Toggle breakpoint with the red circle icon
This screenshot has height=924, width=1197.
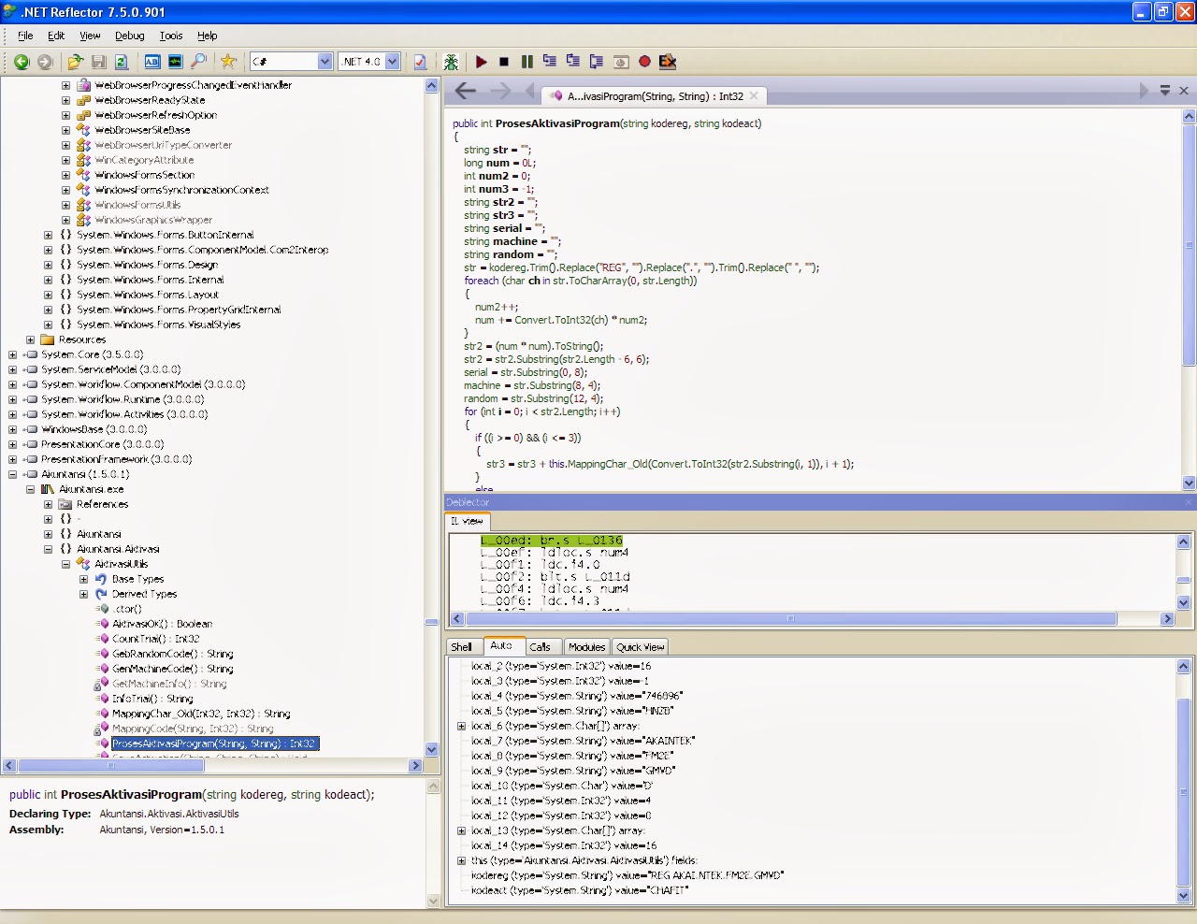644,62
